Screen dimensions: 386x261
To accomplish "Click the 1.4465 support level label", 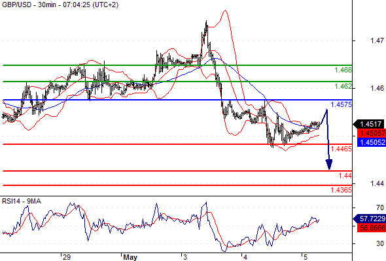I will 342,149.
